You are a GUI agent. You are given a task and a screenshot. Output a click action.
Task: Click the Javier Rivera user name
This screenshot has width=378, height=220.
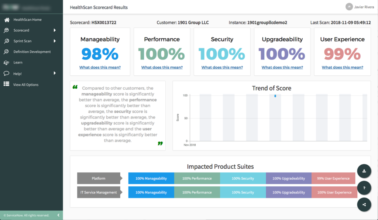pyautogui.click(x=364, y=7)
